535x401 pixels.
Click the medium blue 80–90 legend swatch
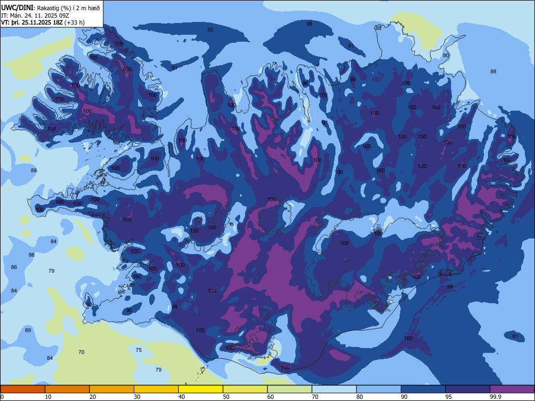tap(379, 389)
